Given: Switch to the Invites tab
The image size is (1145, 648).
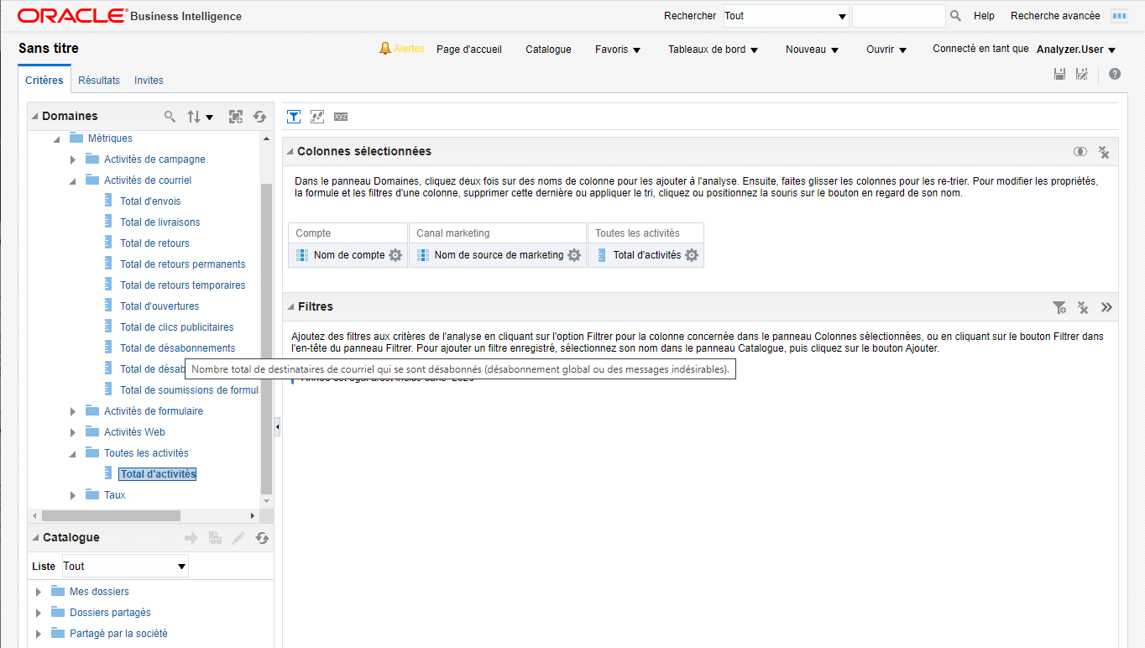Looking at the screenshot, I should pyautogui.click(x=149, y=81).
